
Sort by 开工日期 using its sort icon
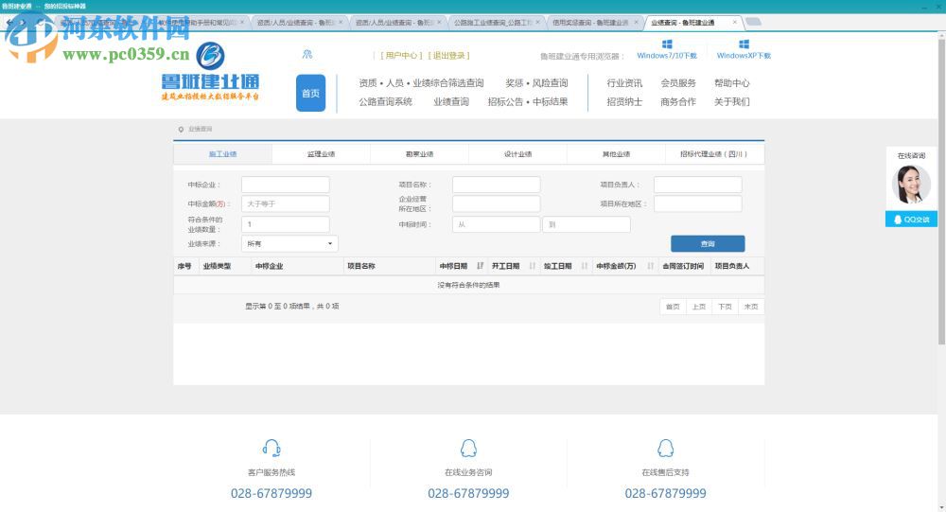(x=532, y=266)
